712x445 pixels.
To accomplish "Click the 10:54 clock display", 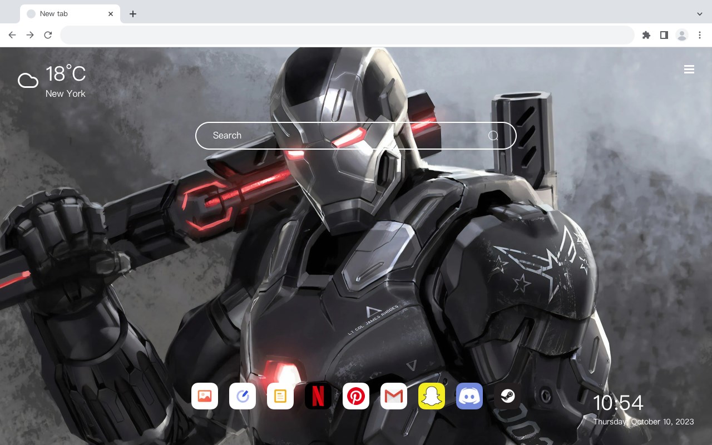I will 618,403.
